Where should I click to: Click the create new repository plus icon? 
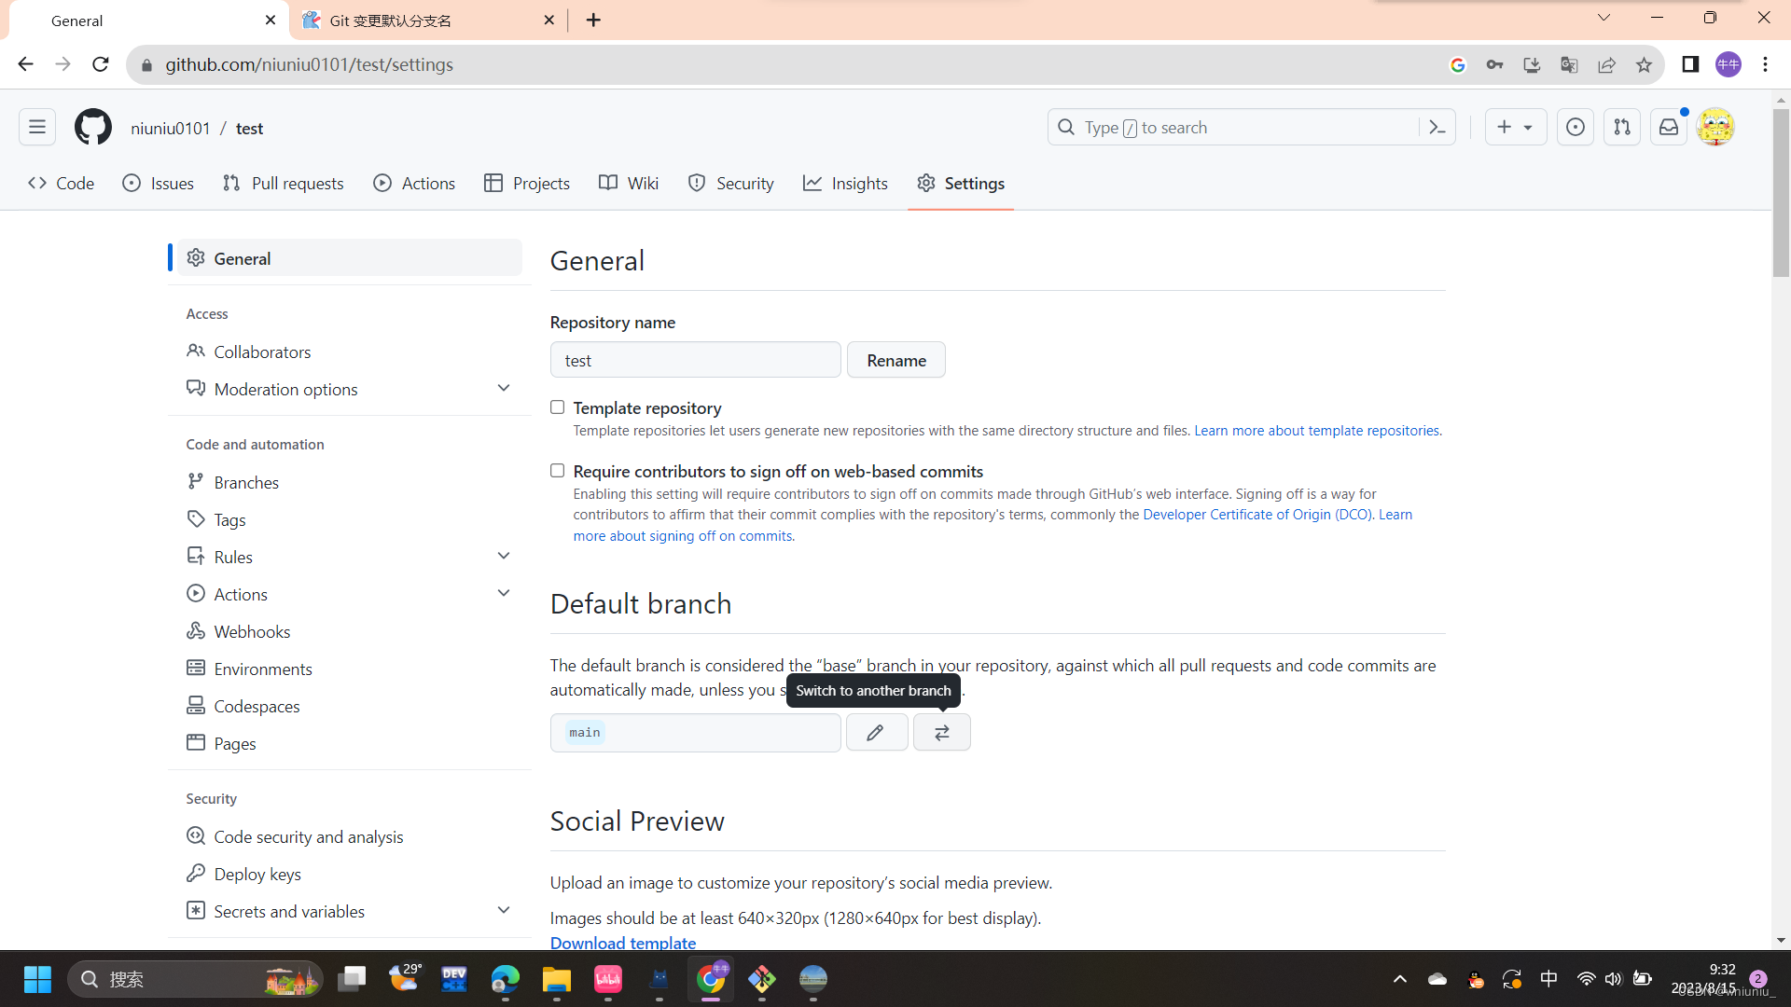tap(1505, 127)
